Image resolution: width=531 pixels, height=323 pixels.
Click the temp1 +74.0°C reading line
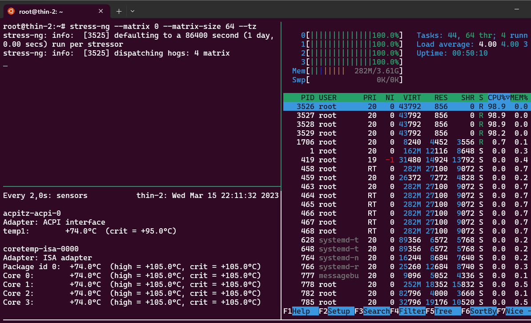coord(90,231)
